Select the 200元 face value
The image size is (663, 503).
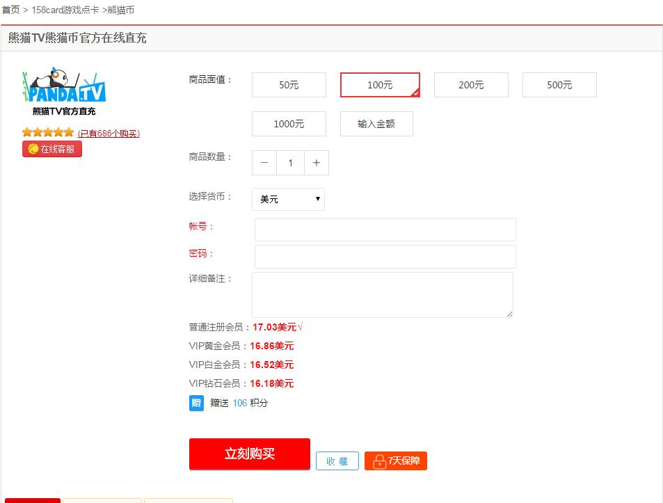coord(471,85)
